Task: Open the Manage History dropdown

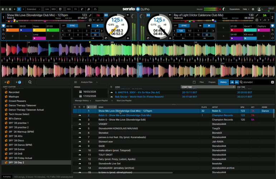Action: [83, 101]
